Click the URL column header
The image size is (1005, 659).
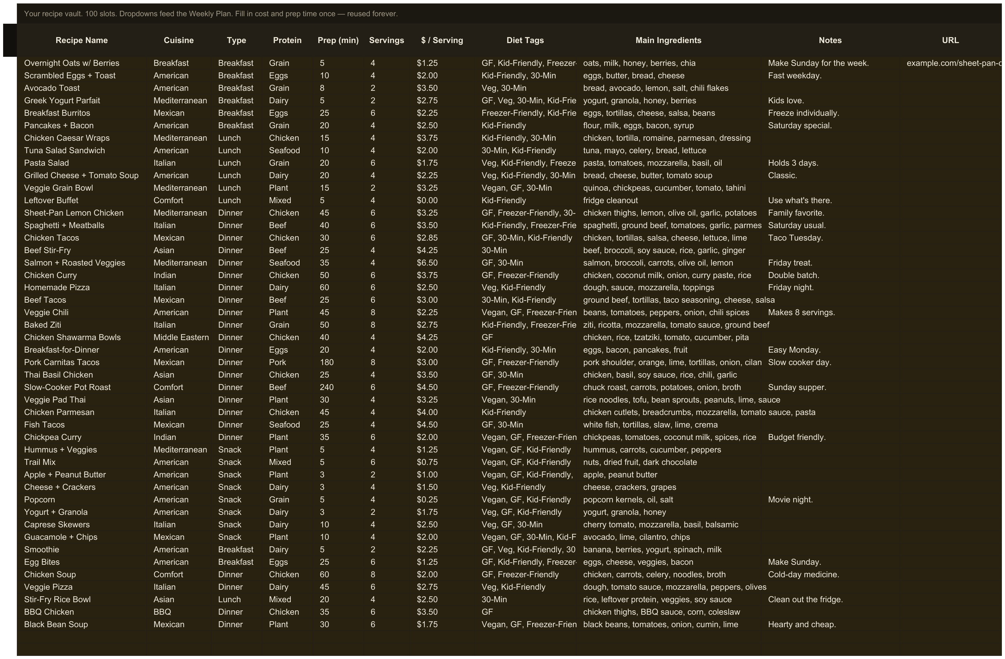click(950, 41)
